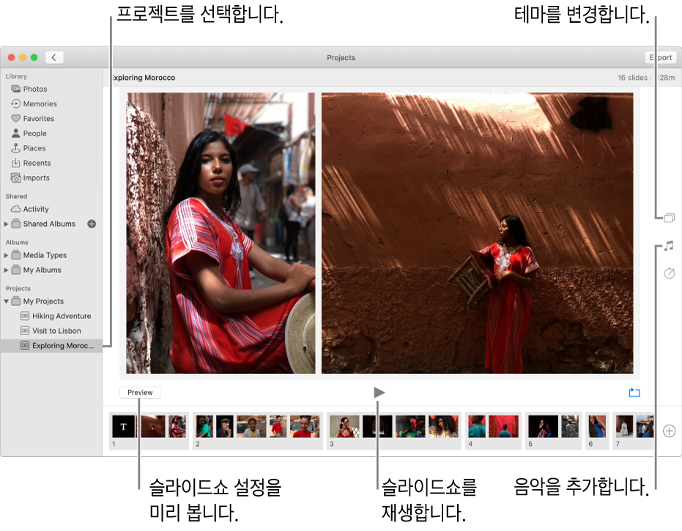Click the Exploring Morocco title text
Screen dimensions: 682x531
144,78
